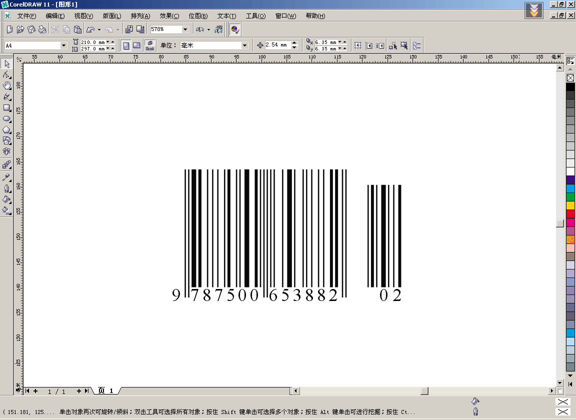This screenshot has height=420, width=576.
Task: Click the Open file icon
Action: coord(20,29)
